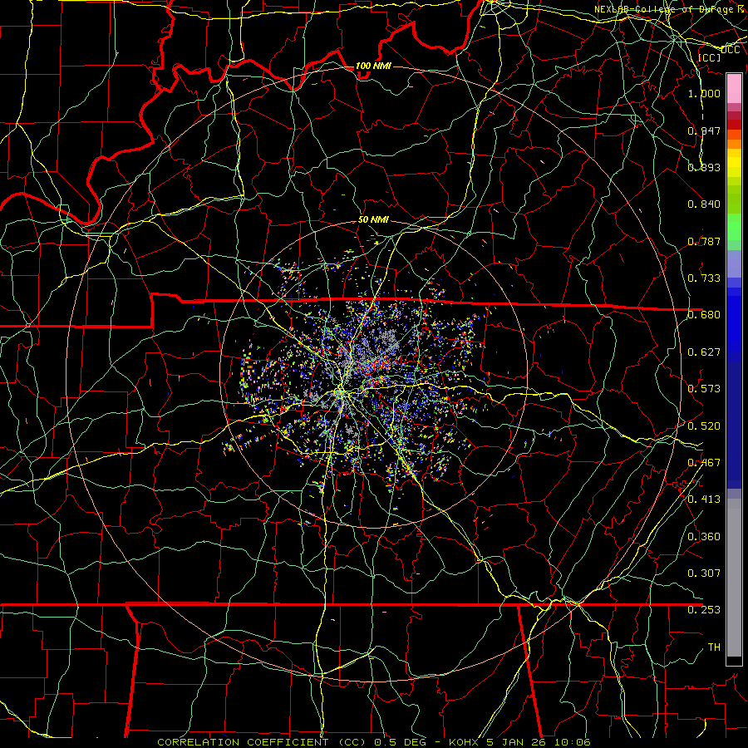Screen dimensions: 748x748
Task: Select the red legend swatch
Action: point(734,125)
